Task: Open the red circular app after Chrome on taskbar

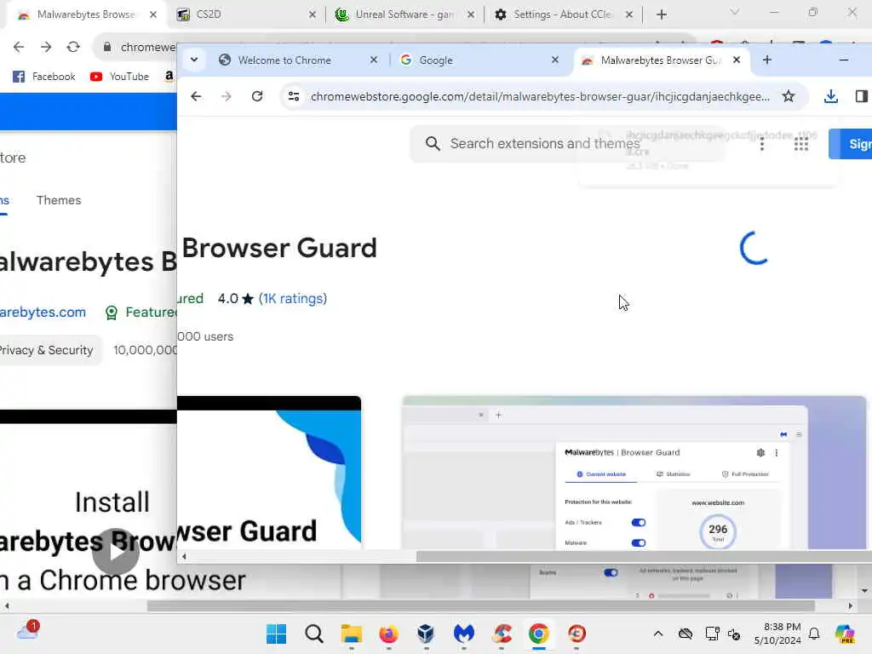Action: (x=577, y=634)
